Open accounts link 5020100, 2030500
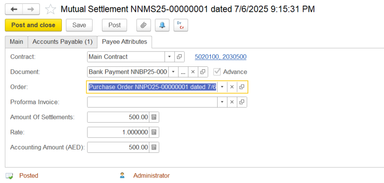Screen dimensions: 384x183 (220, 57)
